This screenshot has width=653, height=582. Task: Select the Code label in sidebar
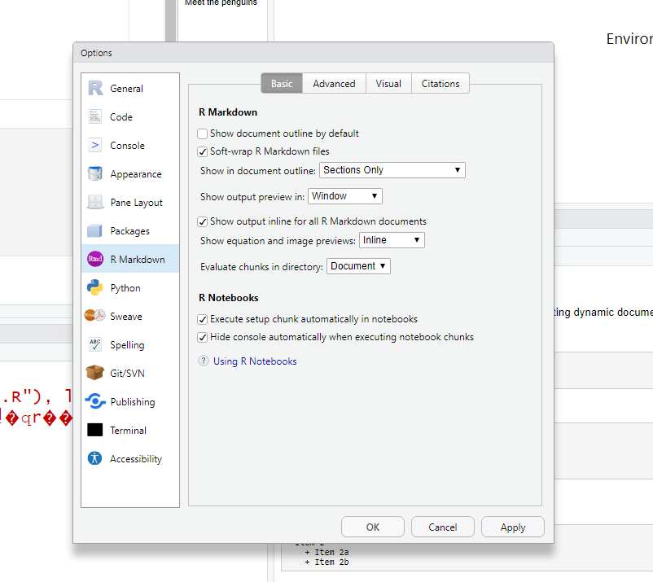pyautogui.click(x=121, y=117)
